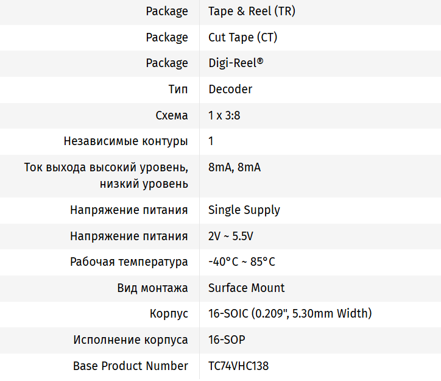Click the "Tape & Reel (TR)" package value
Image resolution: width=441 pixels, height=381 pixels.
pyautogui.click(x=252, y=12)
